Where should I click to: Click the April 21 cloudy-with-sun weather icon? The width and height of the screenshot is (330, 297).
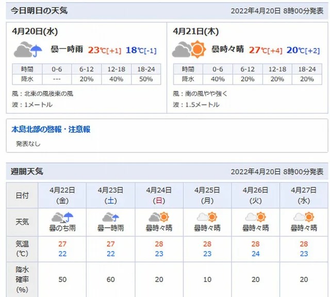tap(189, 50)
